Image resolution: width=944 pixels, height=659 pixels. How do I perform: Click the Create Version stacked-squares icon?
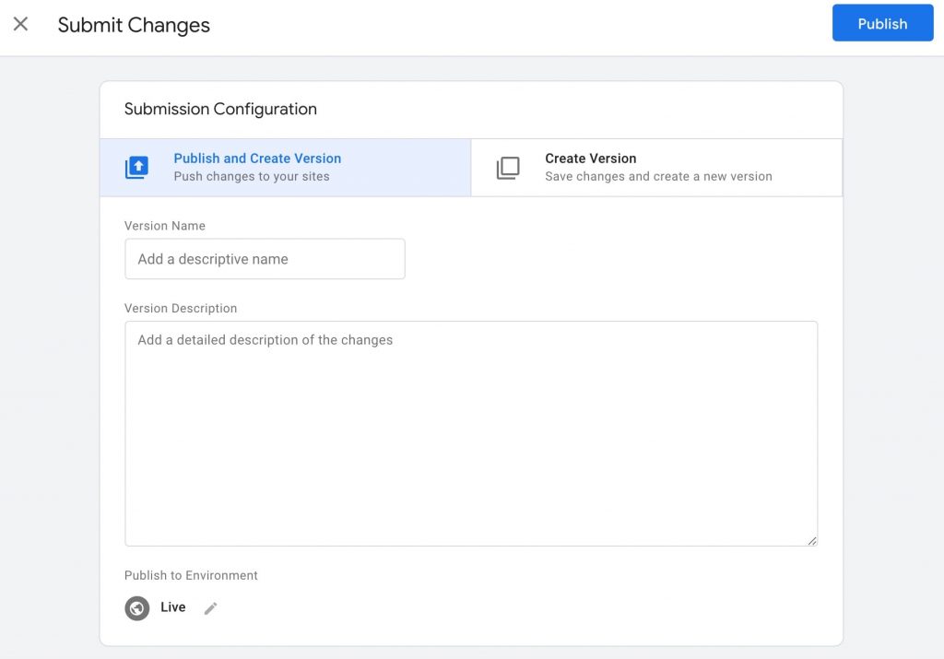[508, 168]
